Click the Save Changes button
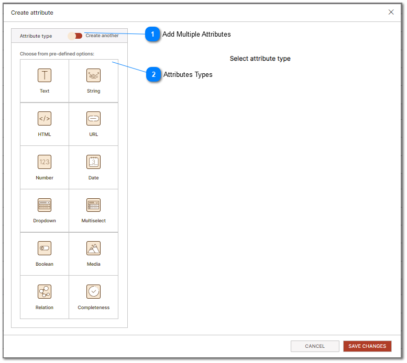The height and width of the screenshot is (363, 407). coord(367,346)
